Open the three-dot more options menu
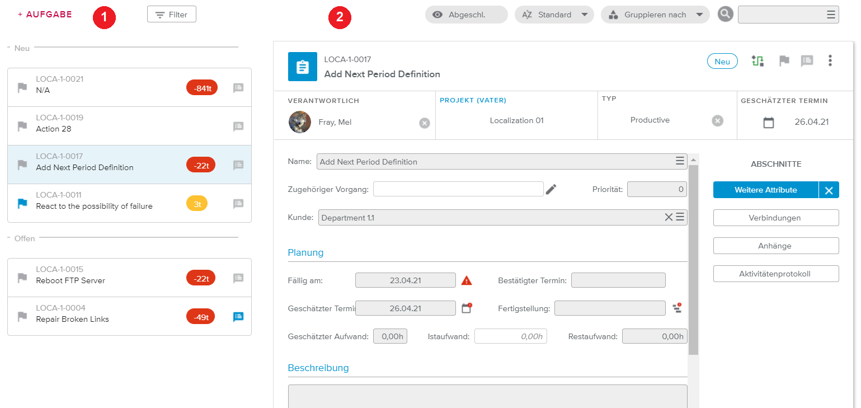Image resolution: width=861 pixels, height=408 pixels. (830, 60)
